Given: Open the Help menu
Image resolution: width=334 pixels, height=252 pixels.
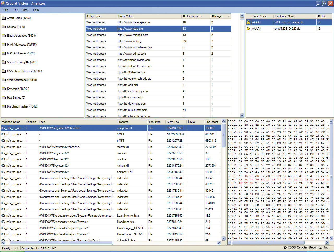Looking at the screenshot, I should coord(36,10).
